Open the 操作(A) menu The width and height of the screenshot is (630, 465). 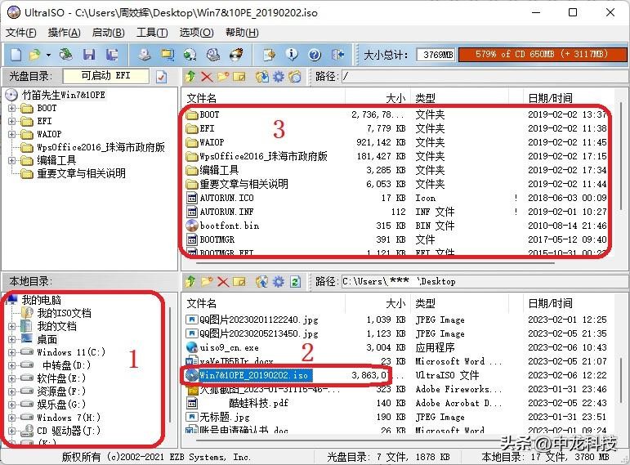click(64, 33)
